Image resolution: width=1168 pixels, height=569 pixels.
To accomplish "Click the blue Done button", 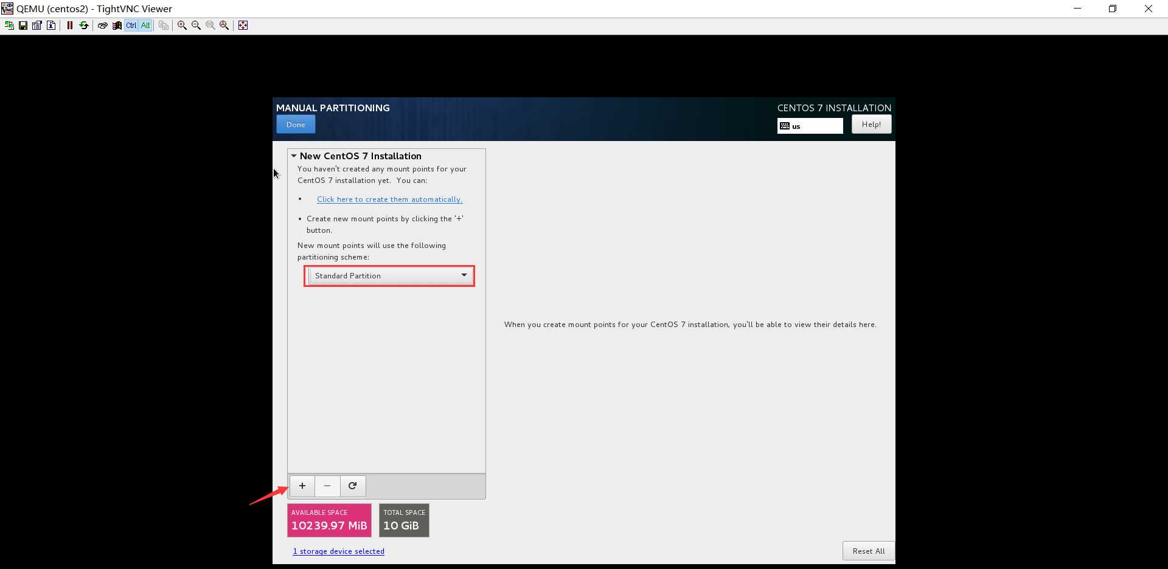I will coord(296,125).
